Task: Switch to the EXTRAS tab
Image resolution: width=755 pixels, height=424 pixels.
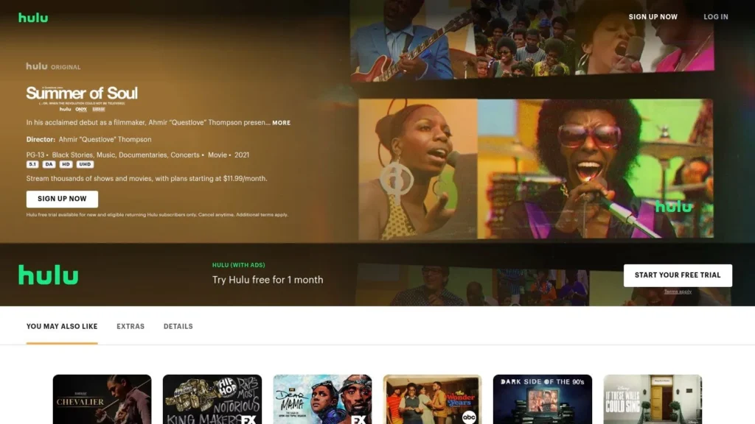Action: click(x=131, y=326)
